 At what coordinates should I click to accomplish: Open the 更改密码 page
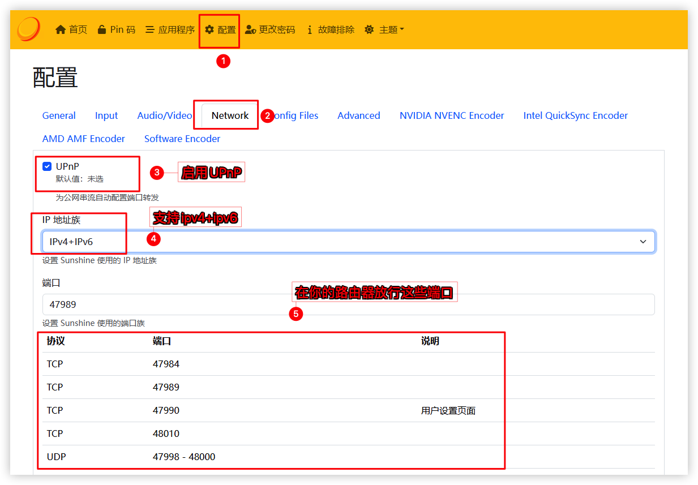coord(270,29)
